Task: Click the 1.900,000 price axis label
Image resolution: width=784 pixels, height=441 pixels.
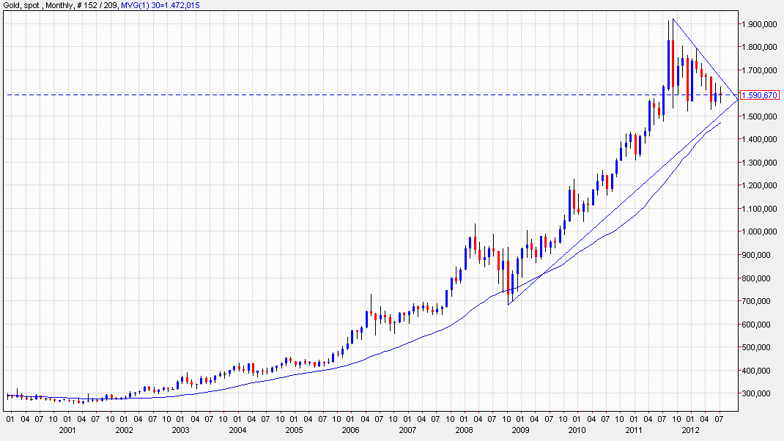Action: 760,24
